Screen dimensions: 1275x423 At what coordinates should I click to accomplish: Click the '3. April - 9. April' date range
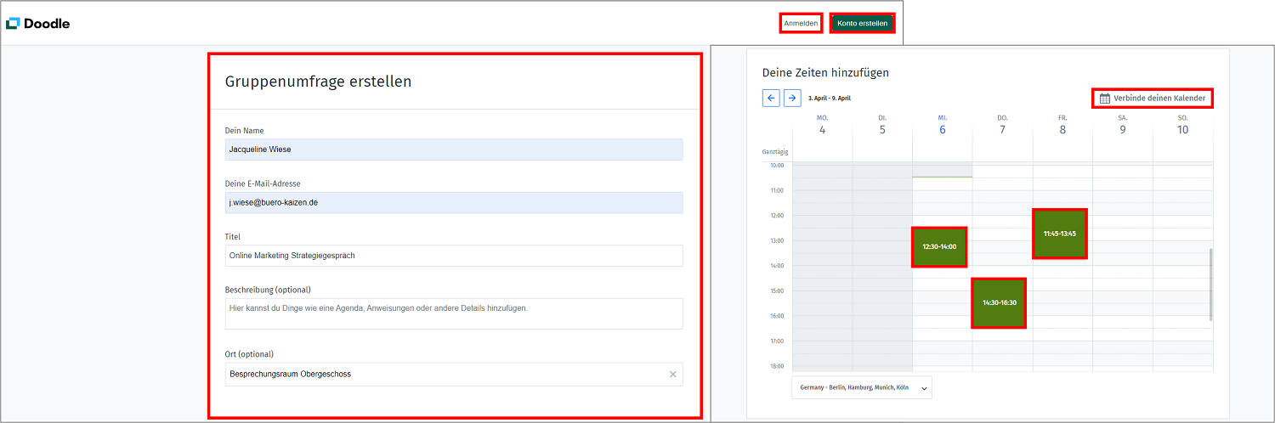tap(830, 98)
